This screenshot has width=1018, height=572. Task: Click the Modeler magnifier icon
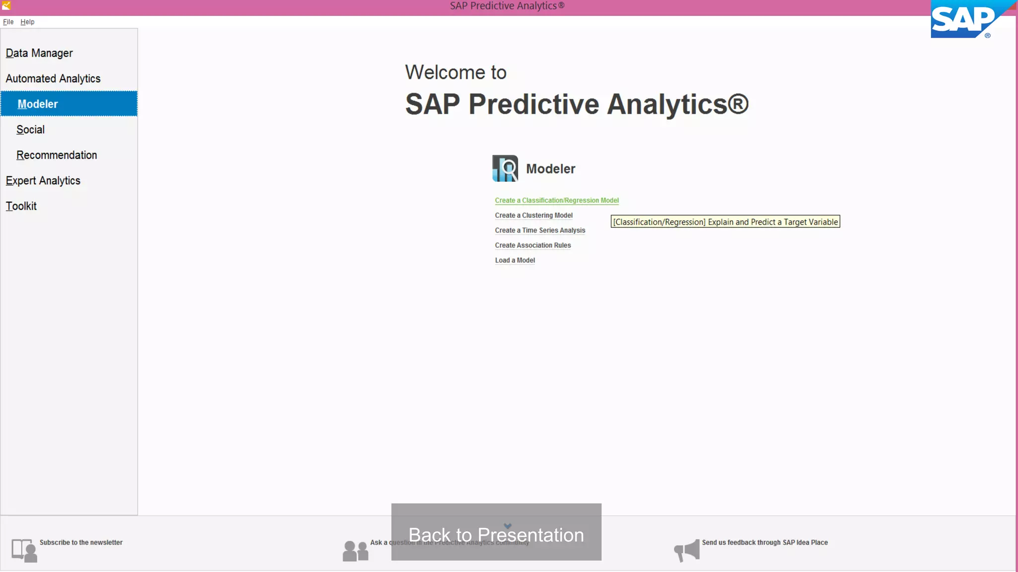click(x=505, y=168)
